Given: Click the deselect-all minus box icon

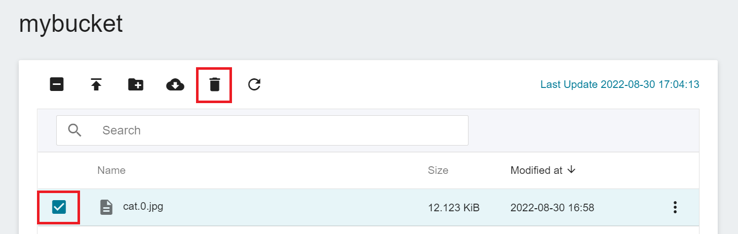Looking at the screenshot, I should click(x=57, y=84).
